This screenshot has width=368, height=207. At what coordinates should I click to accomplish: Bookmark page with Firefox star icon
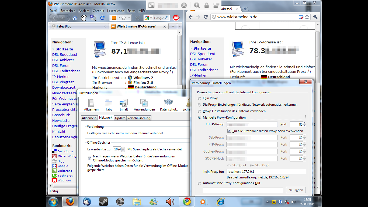[x=124, y=18]
